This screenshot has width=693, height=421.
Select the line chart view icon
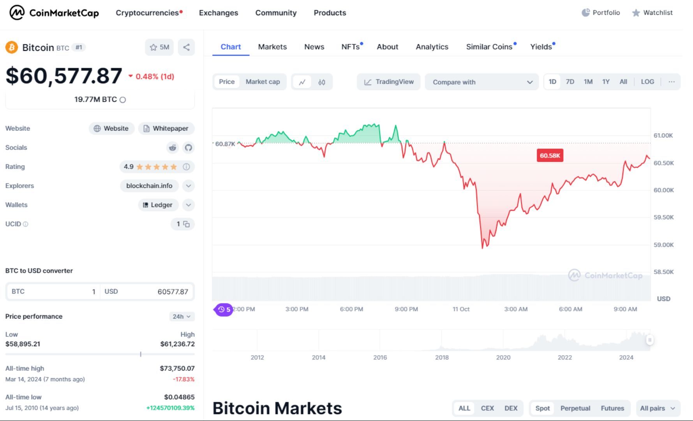click(x=302, y=82)
